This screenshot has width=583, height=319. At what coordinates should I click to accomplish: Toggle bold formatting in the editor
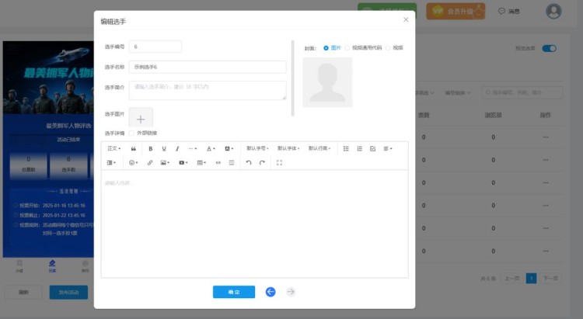pos(151,148)
